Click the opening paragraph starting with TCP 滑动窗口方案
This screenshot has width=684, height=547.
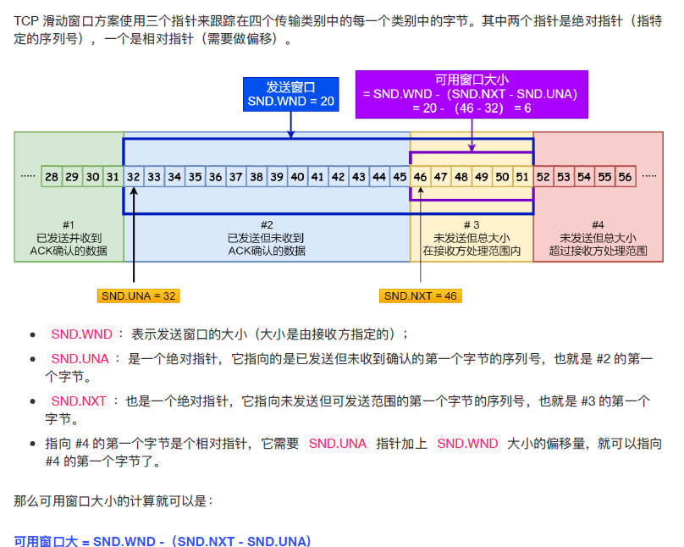point(338,30)
